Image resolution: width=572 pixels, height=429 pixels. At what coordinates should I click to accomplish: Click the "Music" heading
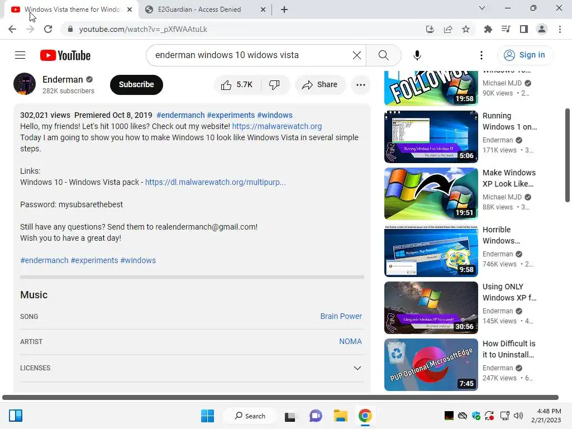(34, 295)
